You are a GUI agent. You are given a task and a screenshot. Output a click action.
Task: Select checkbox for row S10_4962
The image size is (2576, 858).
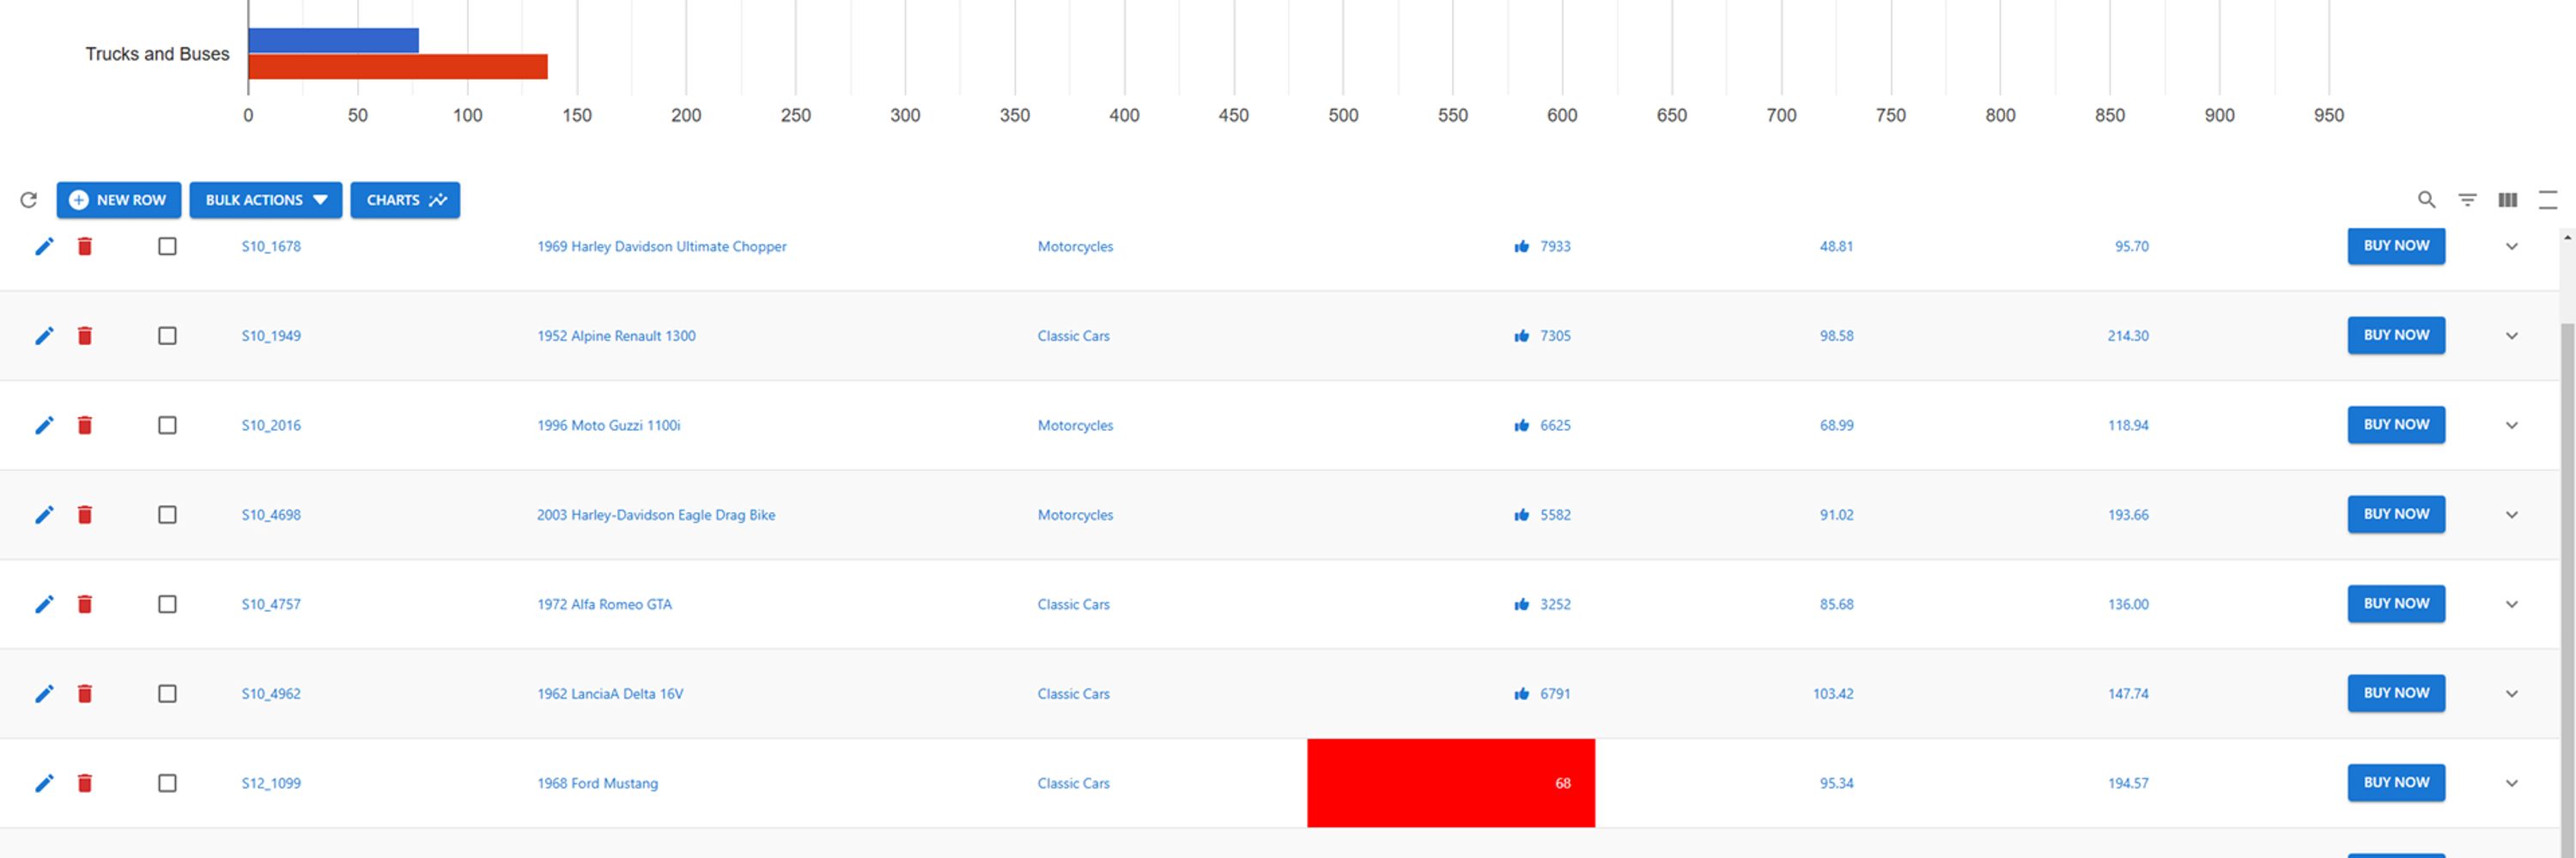[167, 693]
